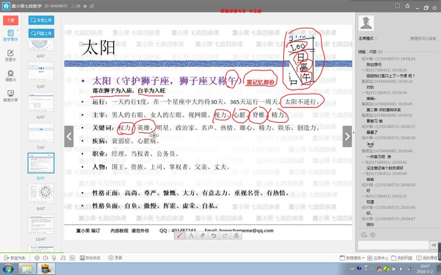This screenshot has width=441, height=275.
Task: Click the window-list icon in top right
Action: [397, 6]
